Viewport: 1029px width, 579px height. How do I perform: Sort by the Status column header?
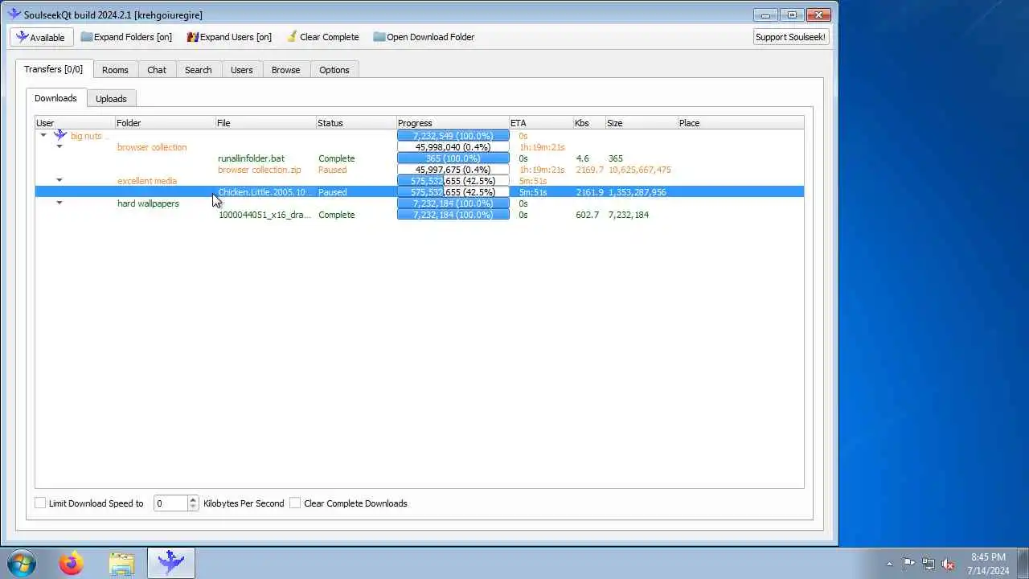(356, 123)
